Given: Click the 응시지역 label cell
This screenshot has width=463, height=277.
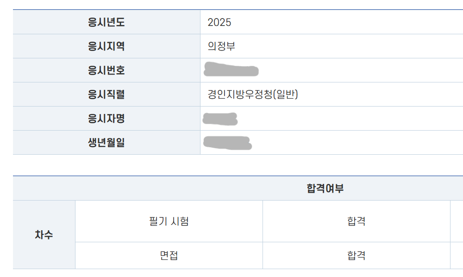Looking at the screenshot, I should coord(106,46).
